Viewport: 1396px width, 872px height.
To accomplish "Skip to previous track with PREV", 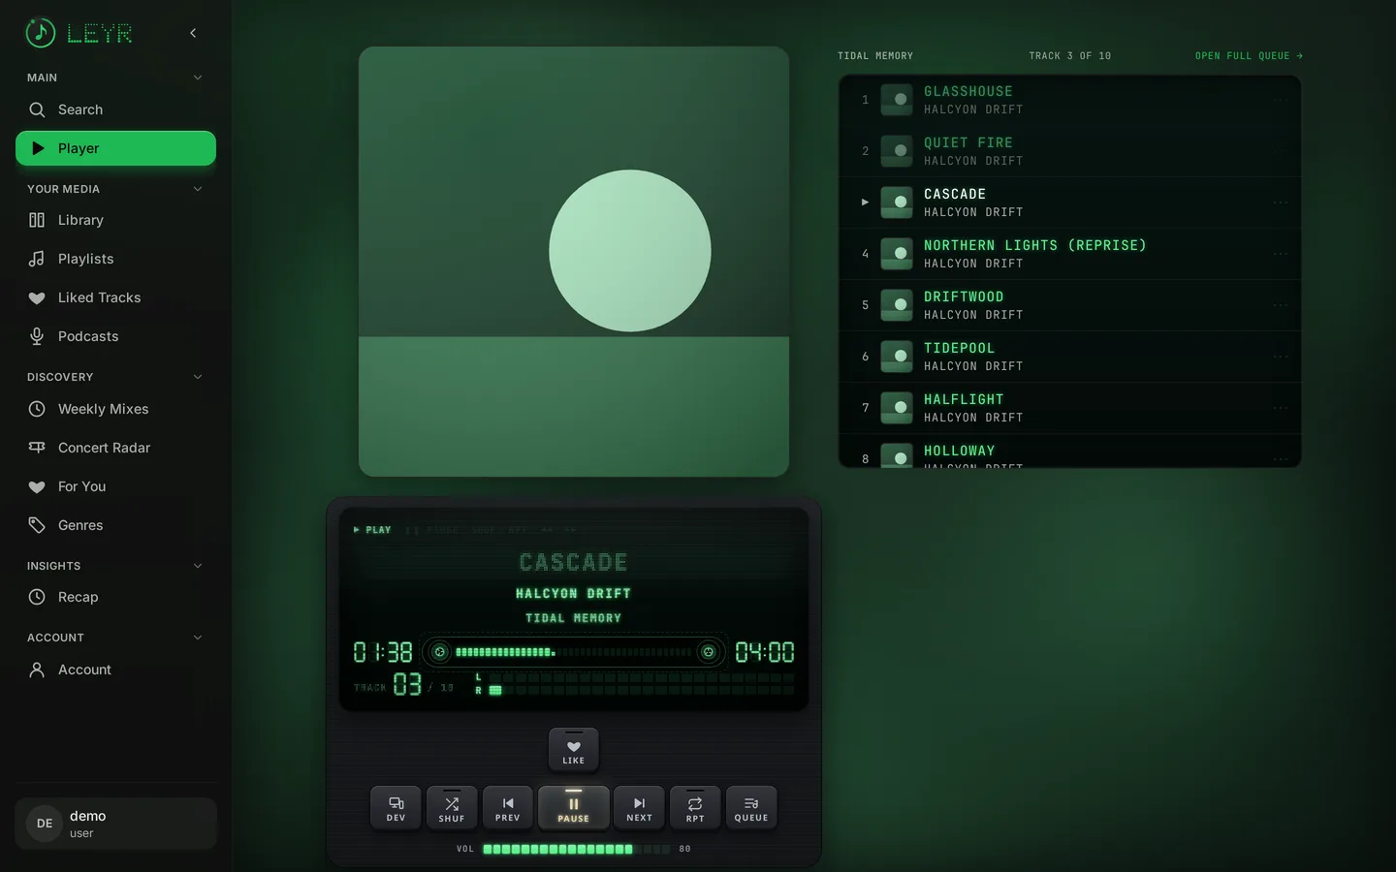I will coord(508,808).
